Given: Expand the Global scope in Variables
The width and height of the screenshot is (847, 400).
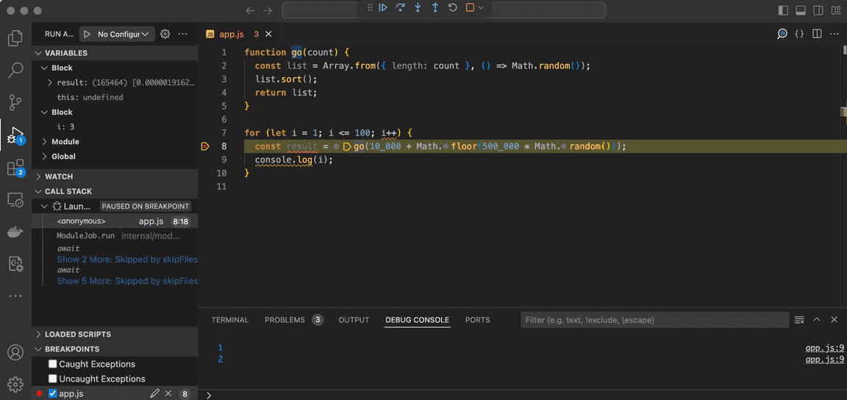Looking at the screenshot, I should point(64,156).
